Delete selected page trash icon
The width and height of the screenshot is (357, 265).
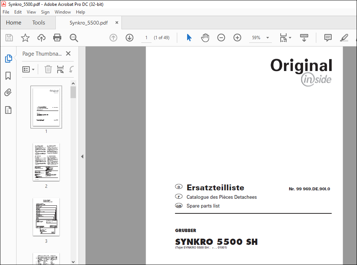(x=48, y=69)
